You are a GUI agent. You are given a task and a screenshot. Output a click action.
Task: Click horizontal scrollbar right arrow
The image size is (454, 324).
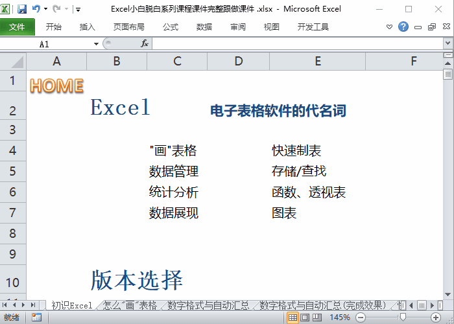[x=433, y=305]
